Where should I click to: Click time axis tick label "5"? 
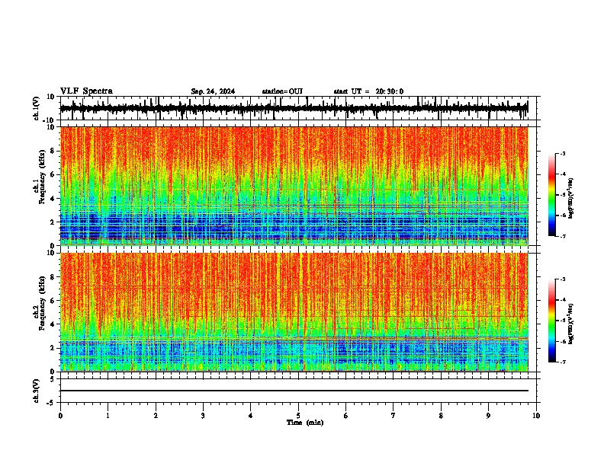(298, 416)
